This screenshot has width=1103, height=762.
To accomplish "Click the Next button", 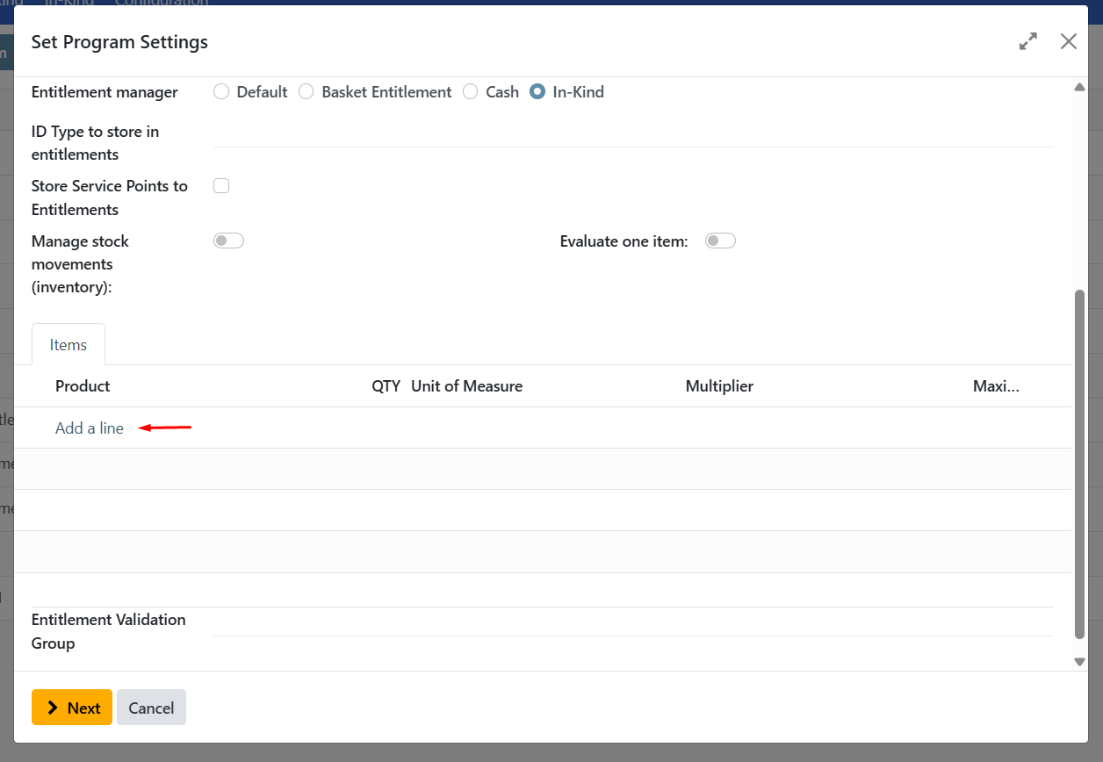I will tap(71, 708).
